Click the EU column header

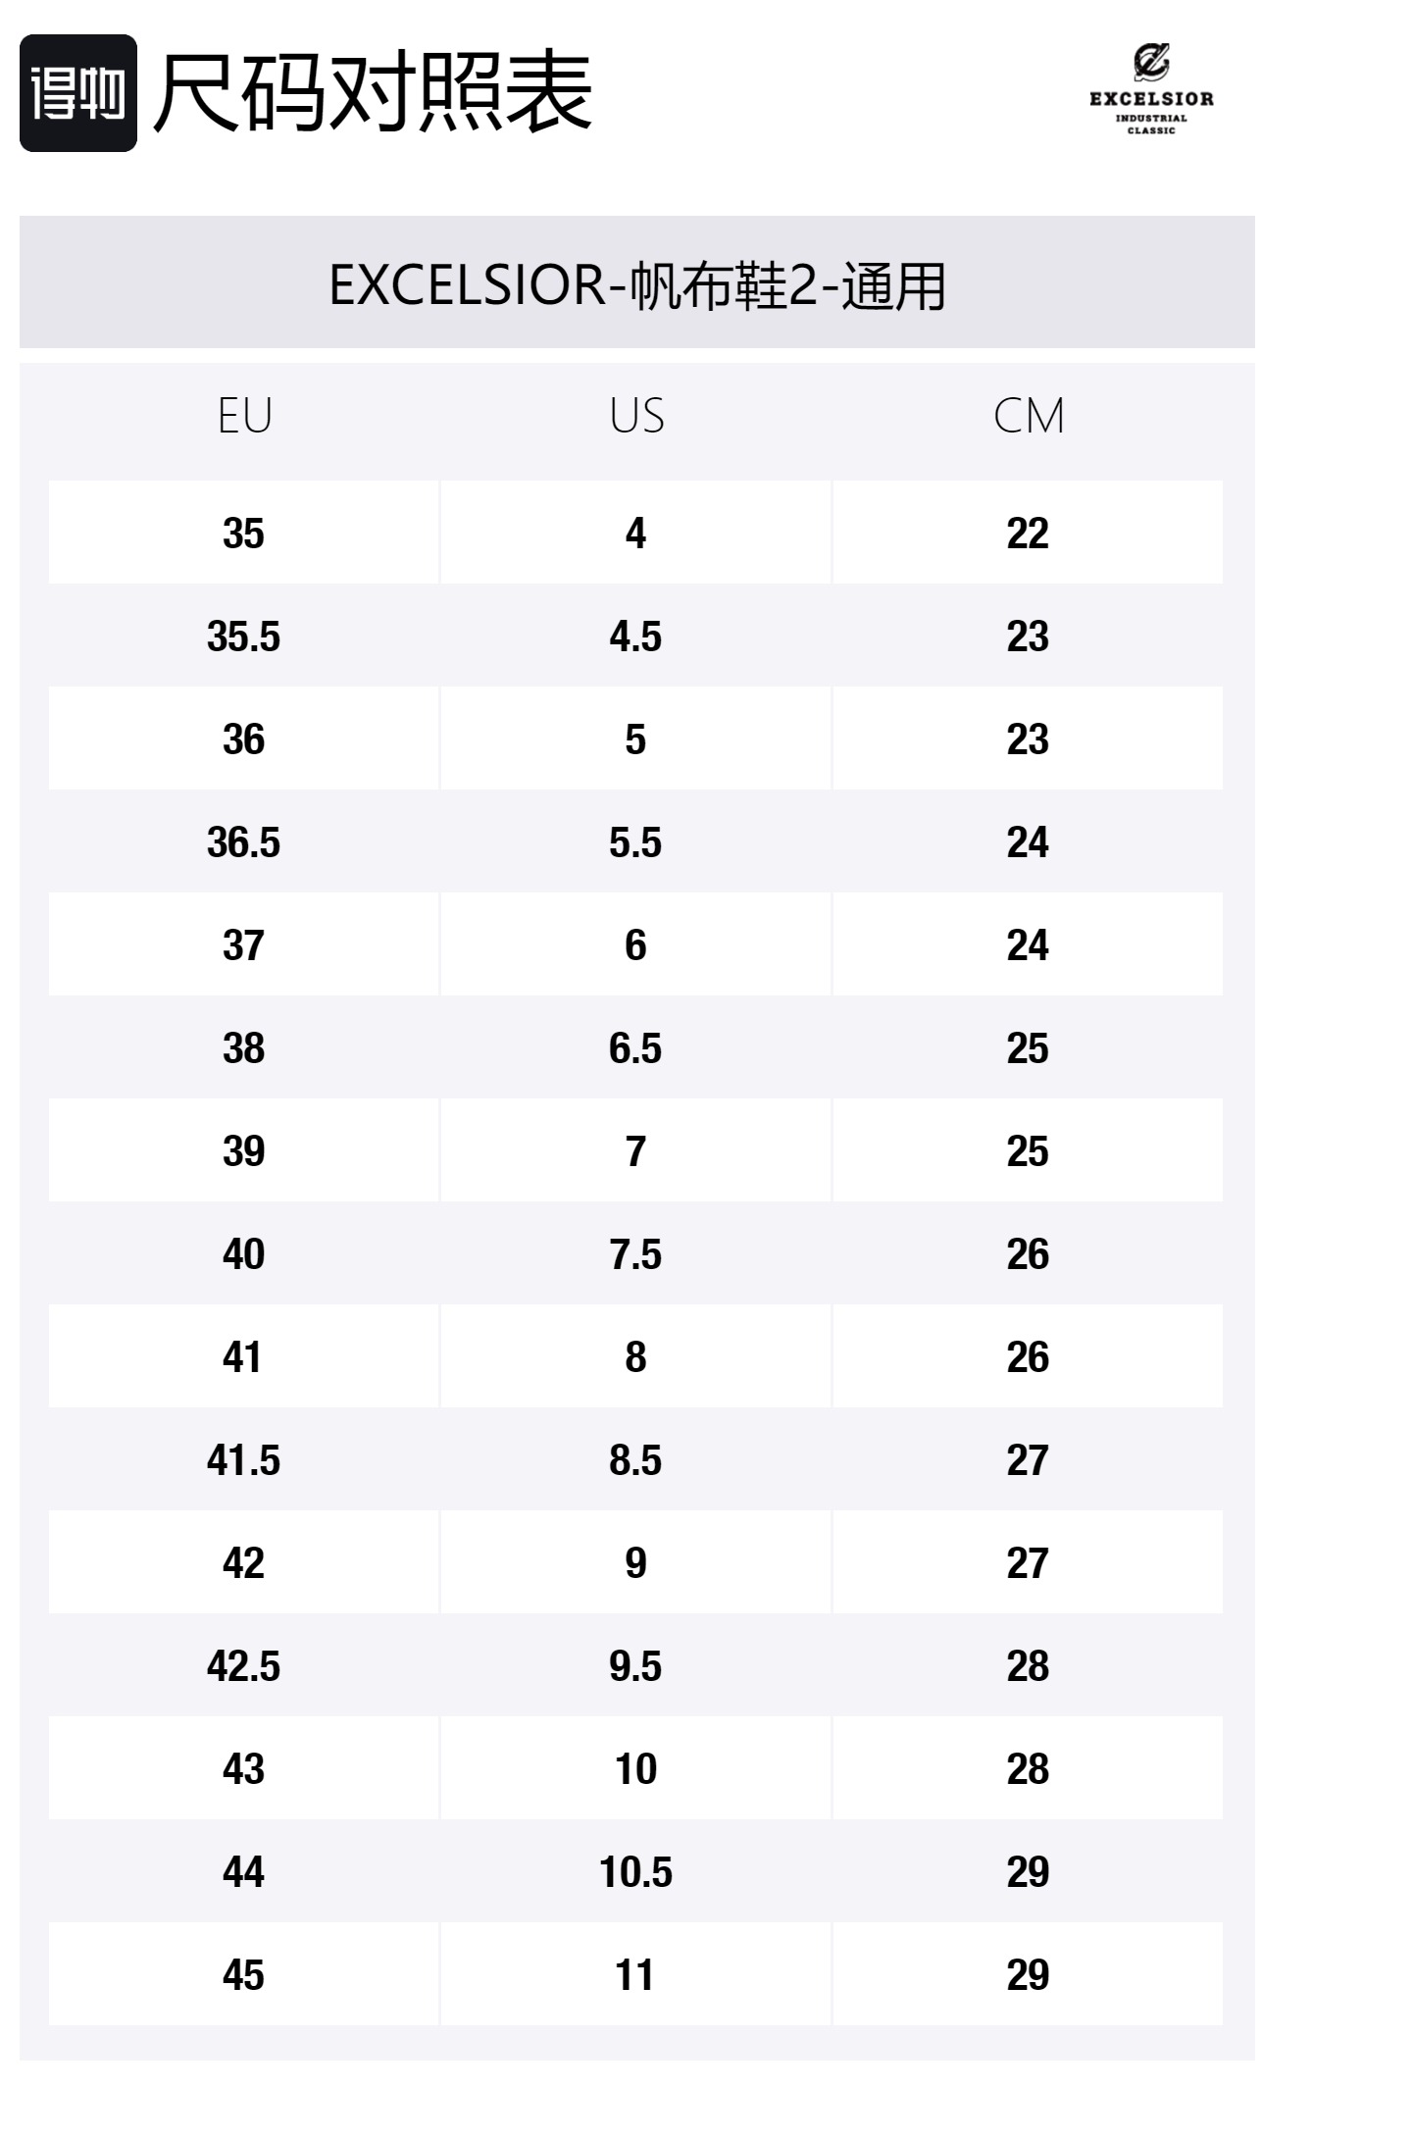pyautogui.click(x=244, y=416)
